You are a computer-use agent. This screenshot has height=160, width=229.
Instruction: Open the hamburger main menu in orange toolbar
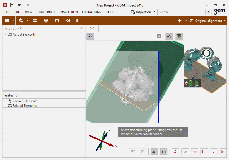[x=7, y=21]
